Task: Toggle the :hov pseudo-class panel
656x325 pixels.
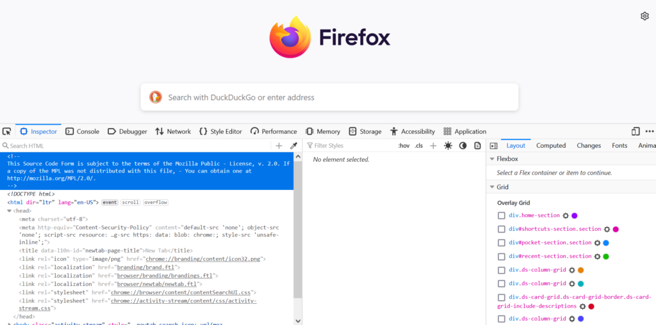Action: point(404,146)
